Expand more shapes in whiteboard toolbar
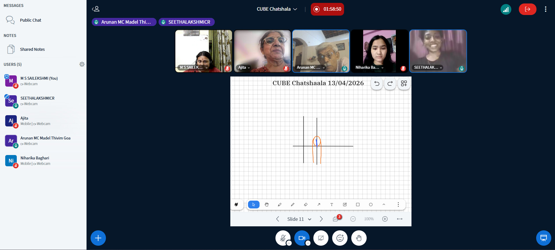555x250 pixels. [x=384, y=204]
